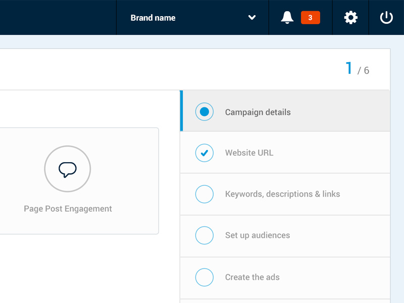Open the Set up audiences step label
Image resolution: width=404 pixels, height=303 pixels.
pos(258,235)
